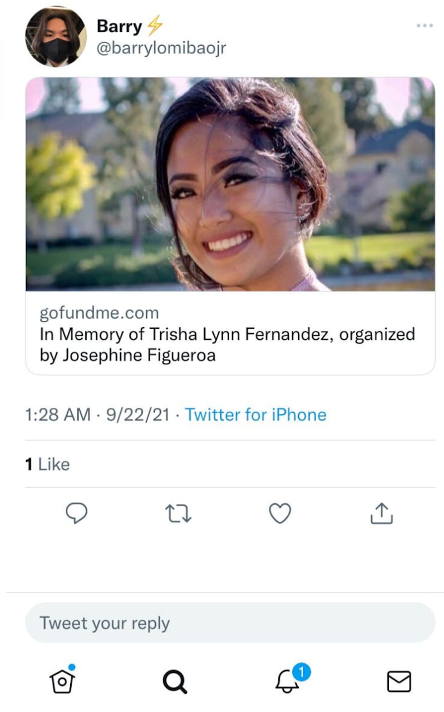Open the Search magnifier tab

pyautogui.click(x=175, y=681)
